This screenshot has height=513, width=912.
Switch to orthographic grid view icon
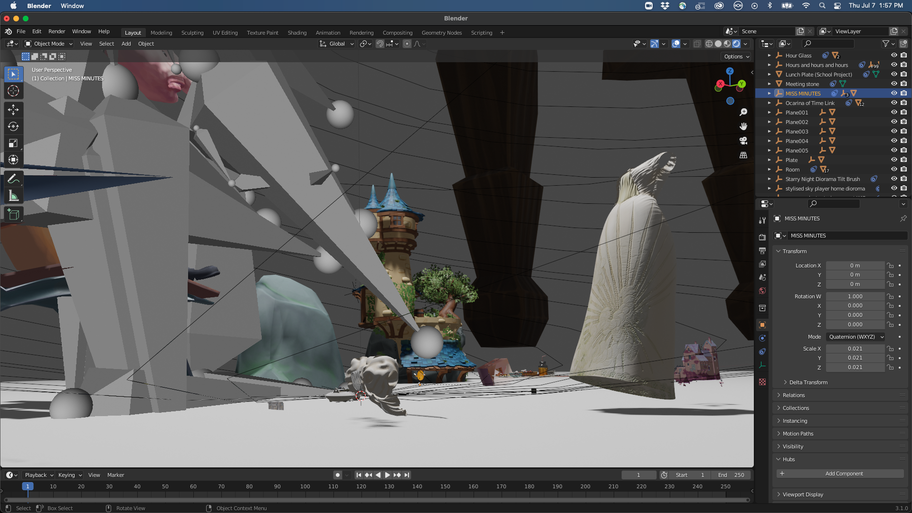pos(743,155)
